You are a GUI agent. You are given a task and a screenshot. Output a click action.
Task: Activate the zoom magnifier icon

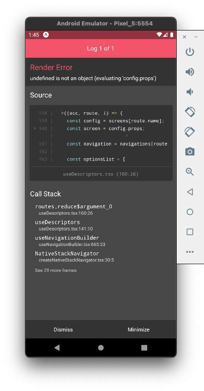point(190,172)
